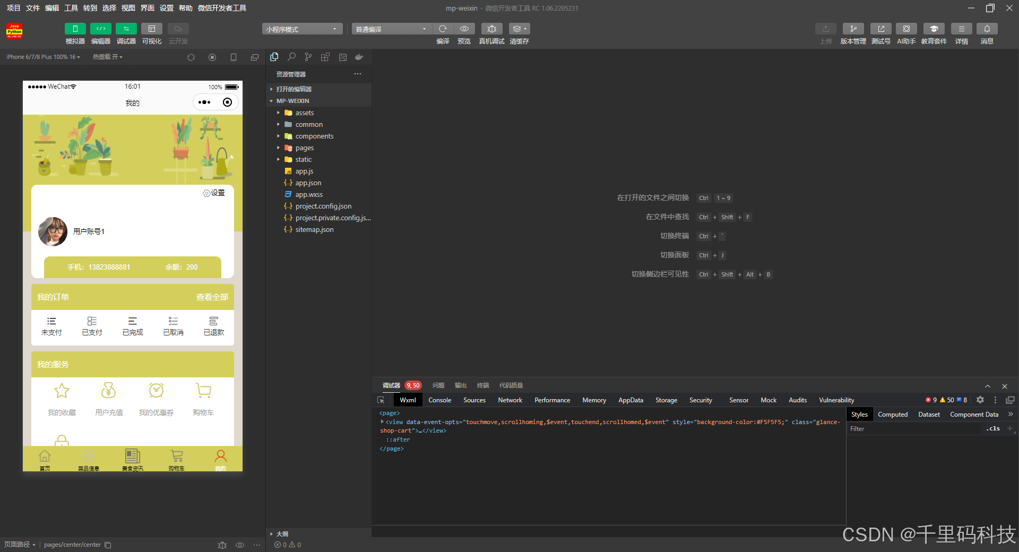The image size is (1019, 552).
Task: Click the phone device icon in simulator toolbar
Action: point(234,57)
